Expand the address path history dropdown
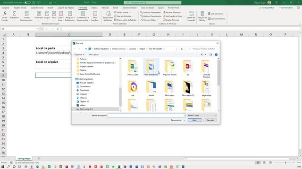Viewport: 302px width, 169px height. (176, 49)
